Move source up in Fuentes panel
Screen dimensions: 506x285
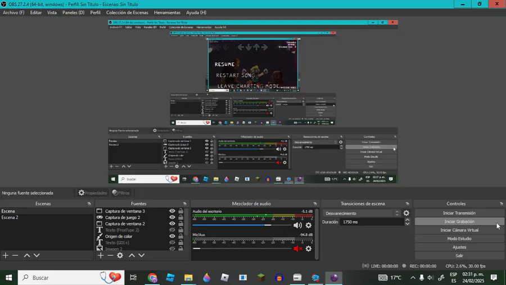[x=132, y=255]
